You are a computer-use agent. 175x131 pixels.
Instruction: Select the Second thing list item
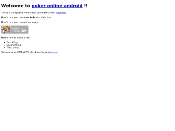pyautogui.click(x=14, y=45)
